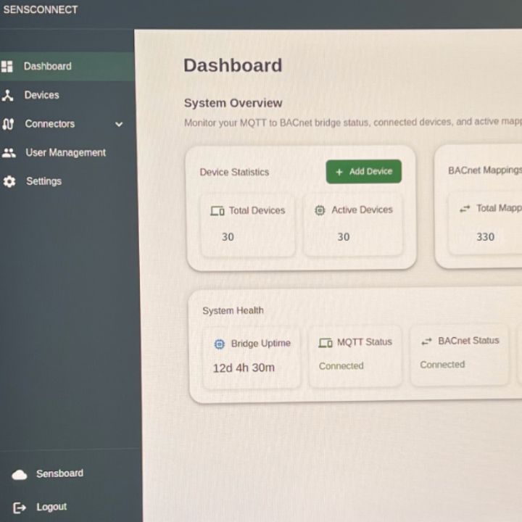Click the Bridge Uptime label
This screenshot has width=522, height=522.
[261, 343]
